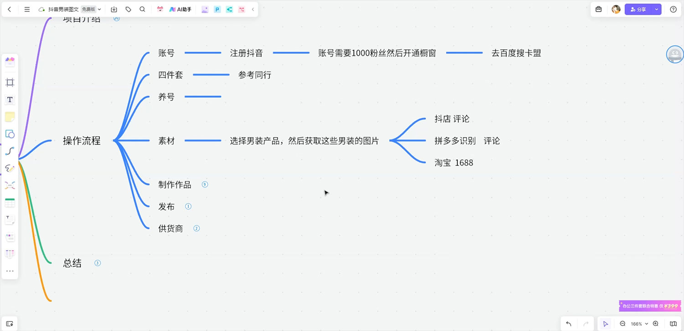Screen dimensions: 684x331
Task: Open search from the top toolbar
Action: (x=142, y=9)
